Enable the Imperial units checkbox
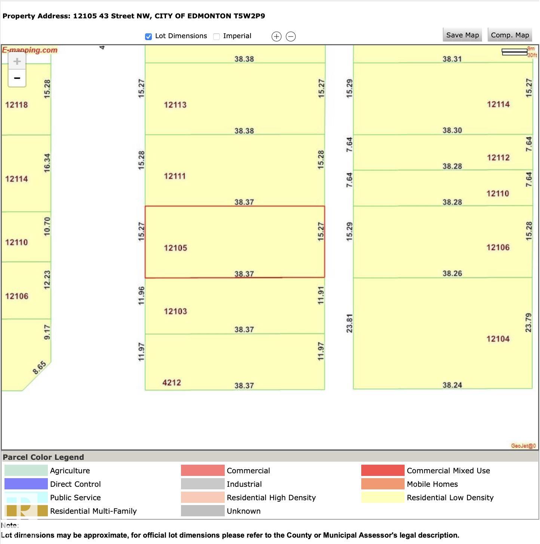 [217, 36]
